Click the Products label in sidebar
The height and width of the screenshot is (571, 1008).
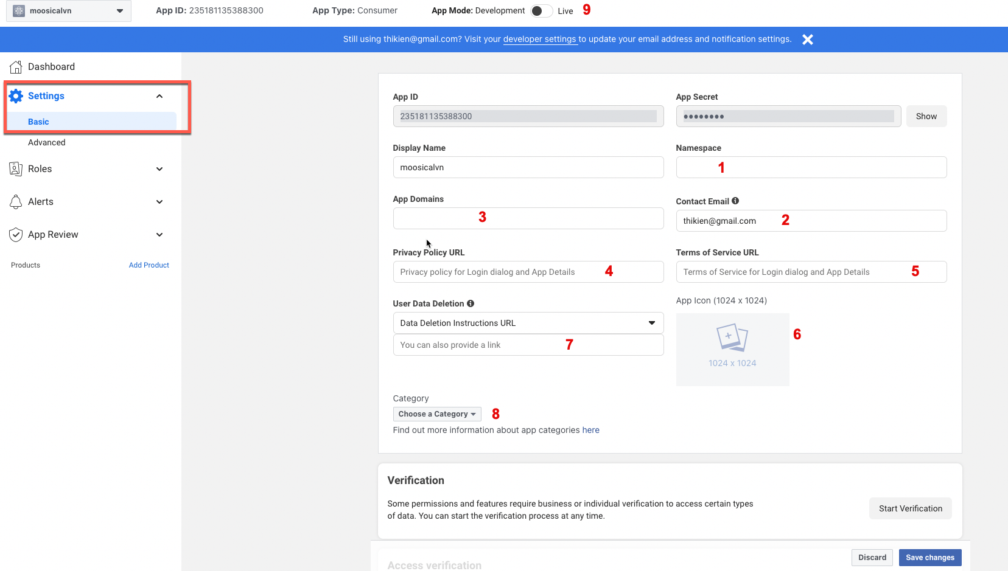tap(26, 265)
